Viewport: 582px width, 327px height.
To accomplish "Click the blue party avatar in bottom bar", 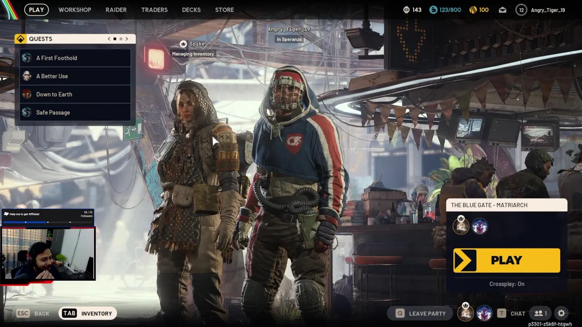I will pos(484,313).
